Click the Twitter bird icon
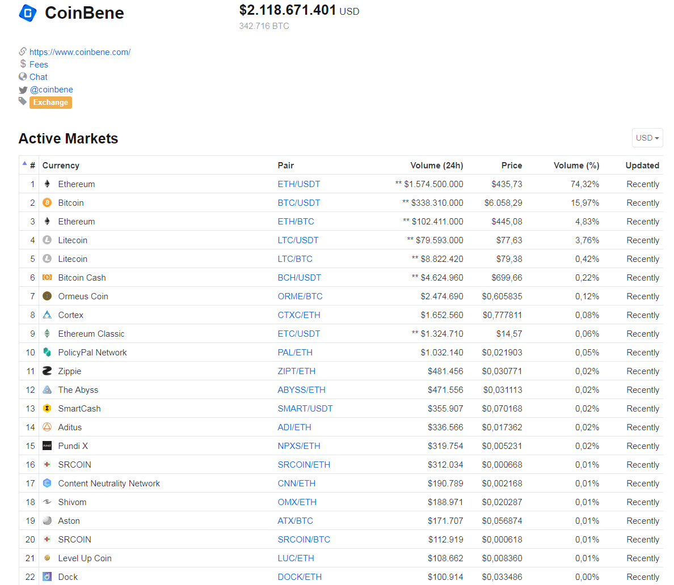The height and width of the screenshot is (585, 674). pos(23,90)
